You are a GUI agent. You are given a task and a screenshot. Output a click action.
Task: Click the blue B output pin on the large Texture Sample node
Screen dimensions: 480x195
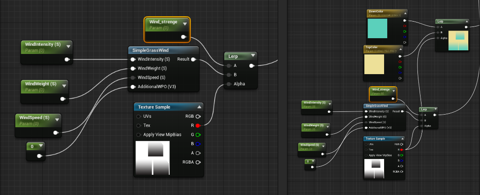click(x=198, y=144)
